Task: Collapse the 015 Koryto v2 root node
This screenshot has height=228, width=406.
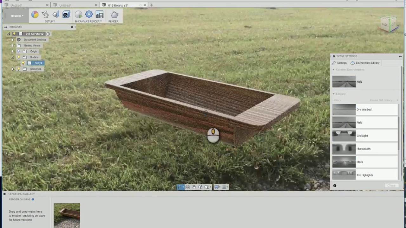Action: point(9,34)
